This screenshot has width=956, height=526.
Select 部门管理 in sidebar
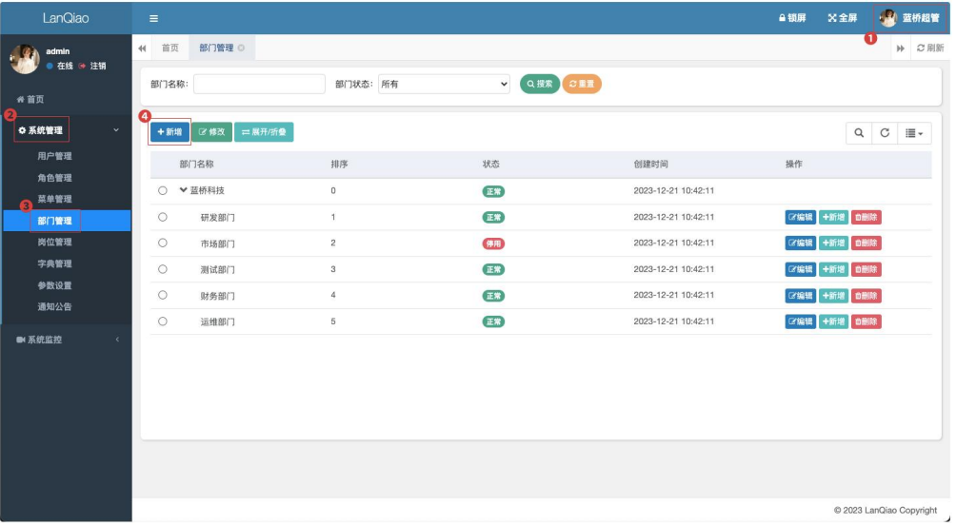click(66, 221)
